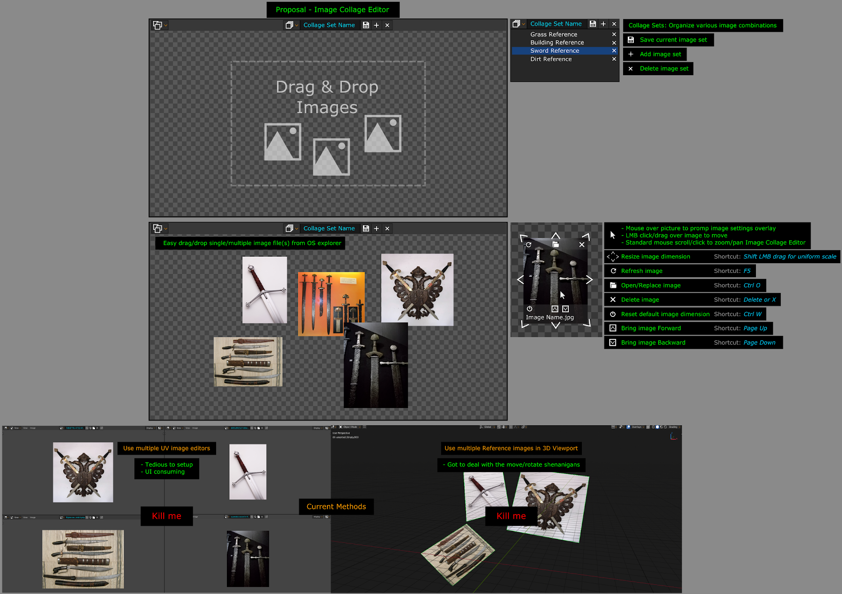Screen dimensions: 842x594
Task: Click the Bring image Forward legend row
Action: pyautogui.click(x=689, y=329)
